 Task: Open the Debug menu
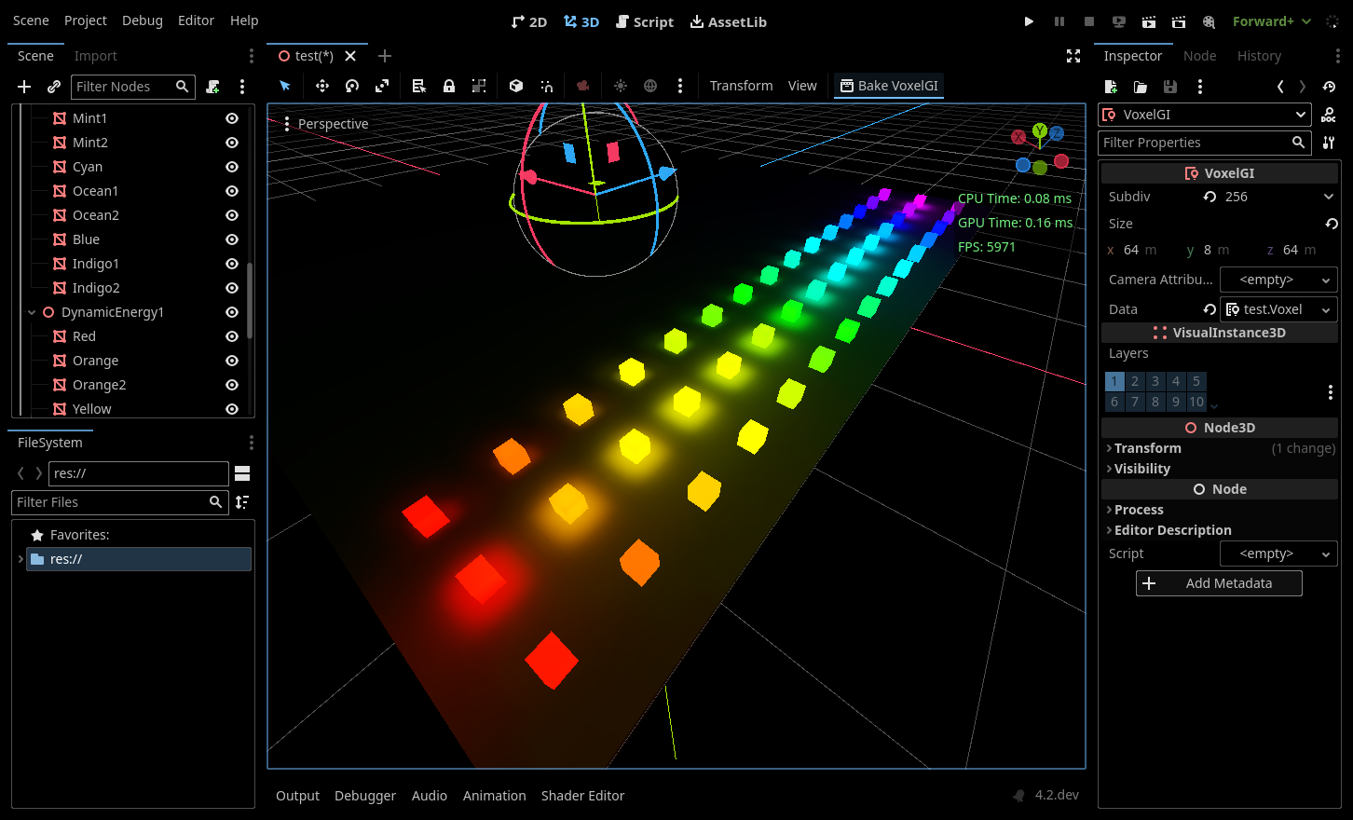(143, 20)
